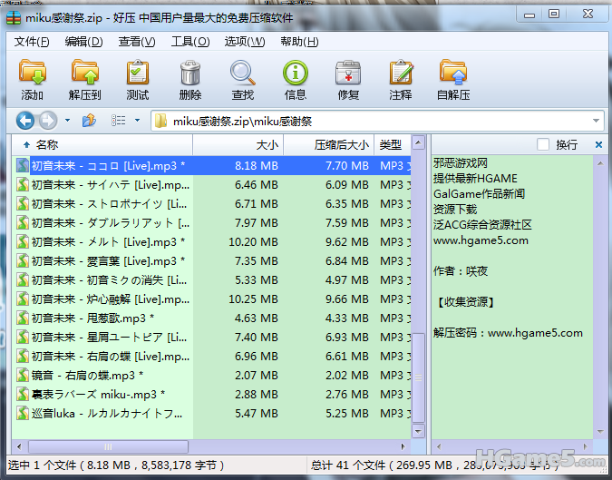Click the file icon of 初音未来 - 炉心融解
This screenshot has height=480, width=612.
point(23,299)
